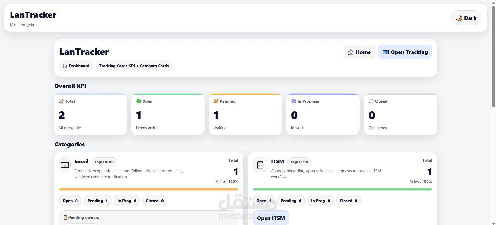Click the Categories heading
The width and height of the screenshot is (496, 225).
tap(69, 144)
